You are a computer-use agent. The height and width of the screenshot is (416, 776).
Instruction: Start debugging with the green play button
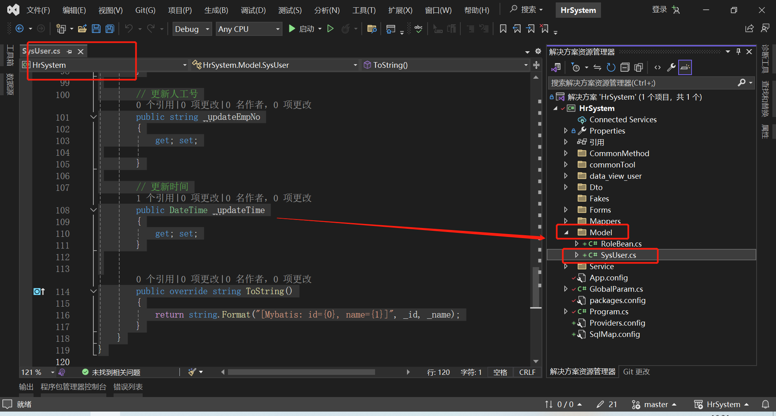pyautogui.click(x=292, y=29)
